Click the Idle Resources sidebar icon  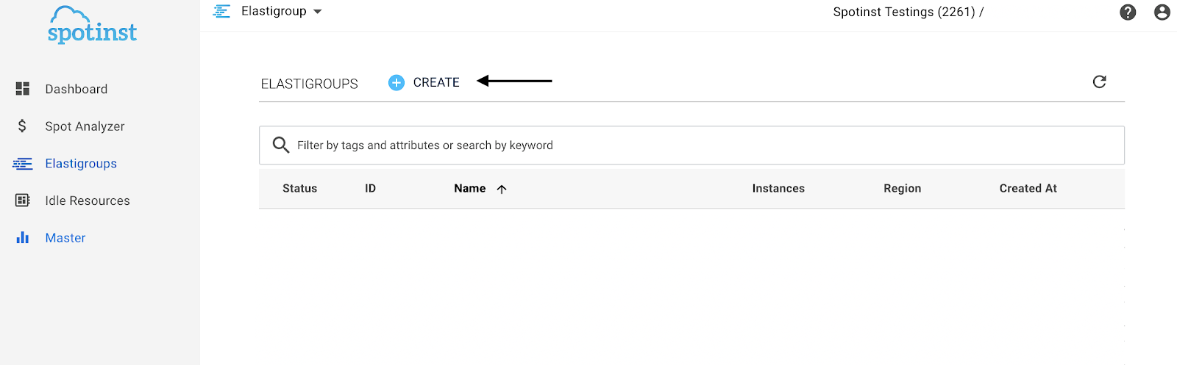(x=23, y=200)
